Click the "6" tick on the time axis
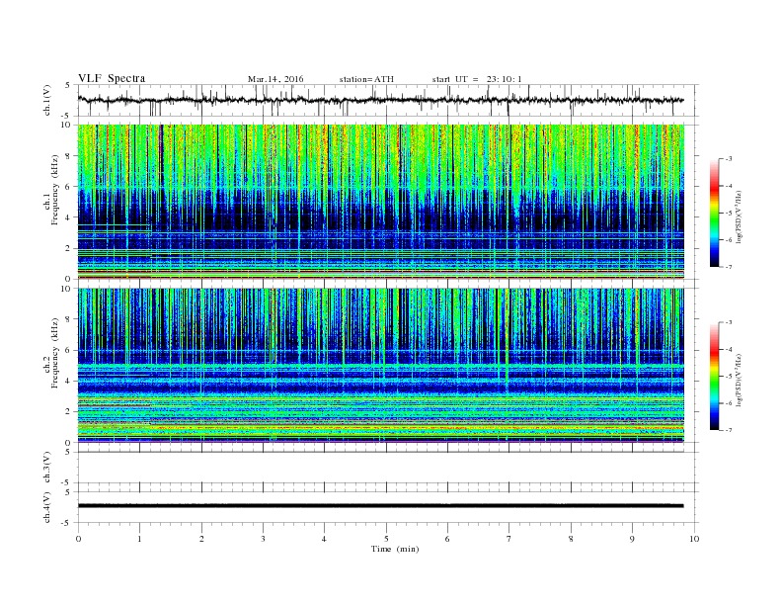The height and width of the screenshot is (605, 782). click(x=447, y=539)
